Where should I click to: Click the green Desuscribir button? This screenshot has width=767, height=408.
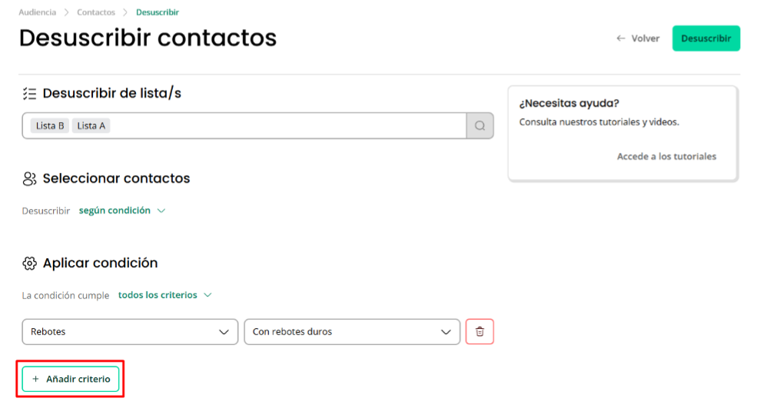[x=706, y=38]
